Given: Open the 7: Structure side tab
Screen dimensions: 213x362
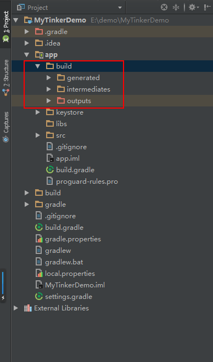Looking at the screenshot, I should 5,77.
